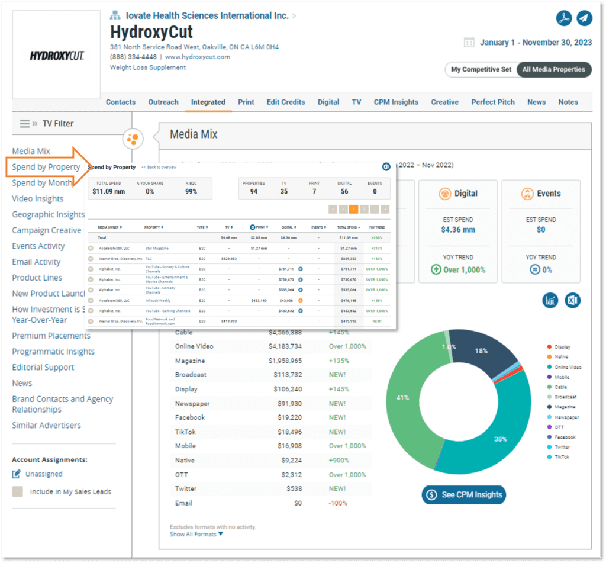Click digital icon in YouTube Comedy Channels row
Screen dimensions: 606x563
tap(300, 289)
